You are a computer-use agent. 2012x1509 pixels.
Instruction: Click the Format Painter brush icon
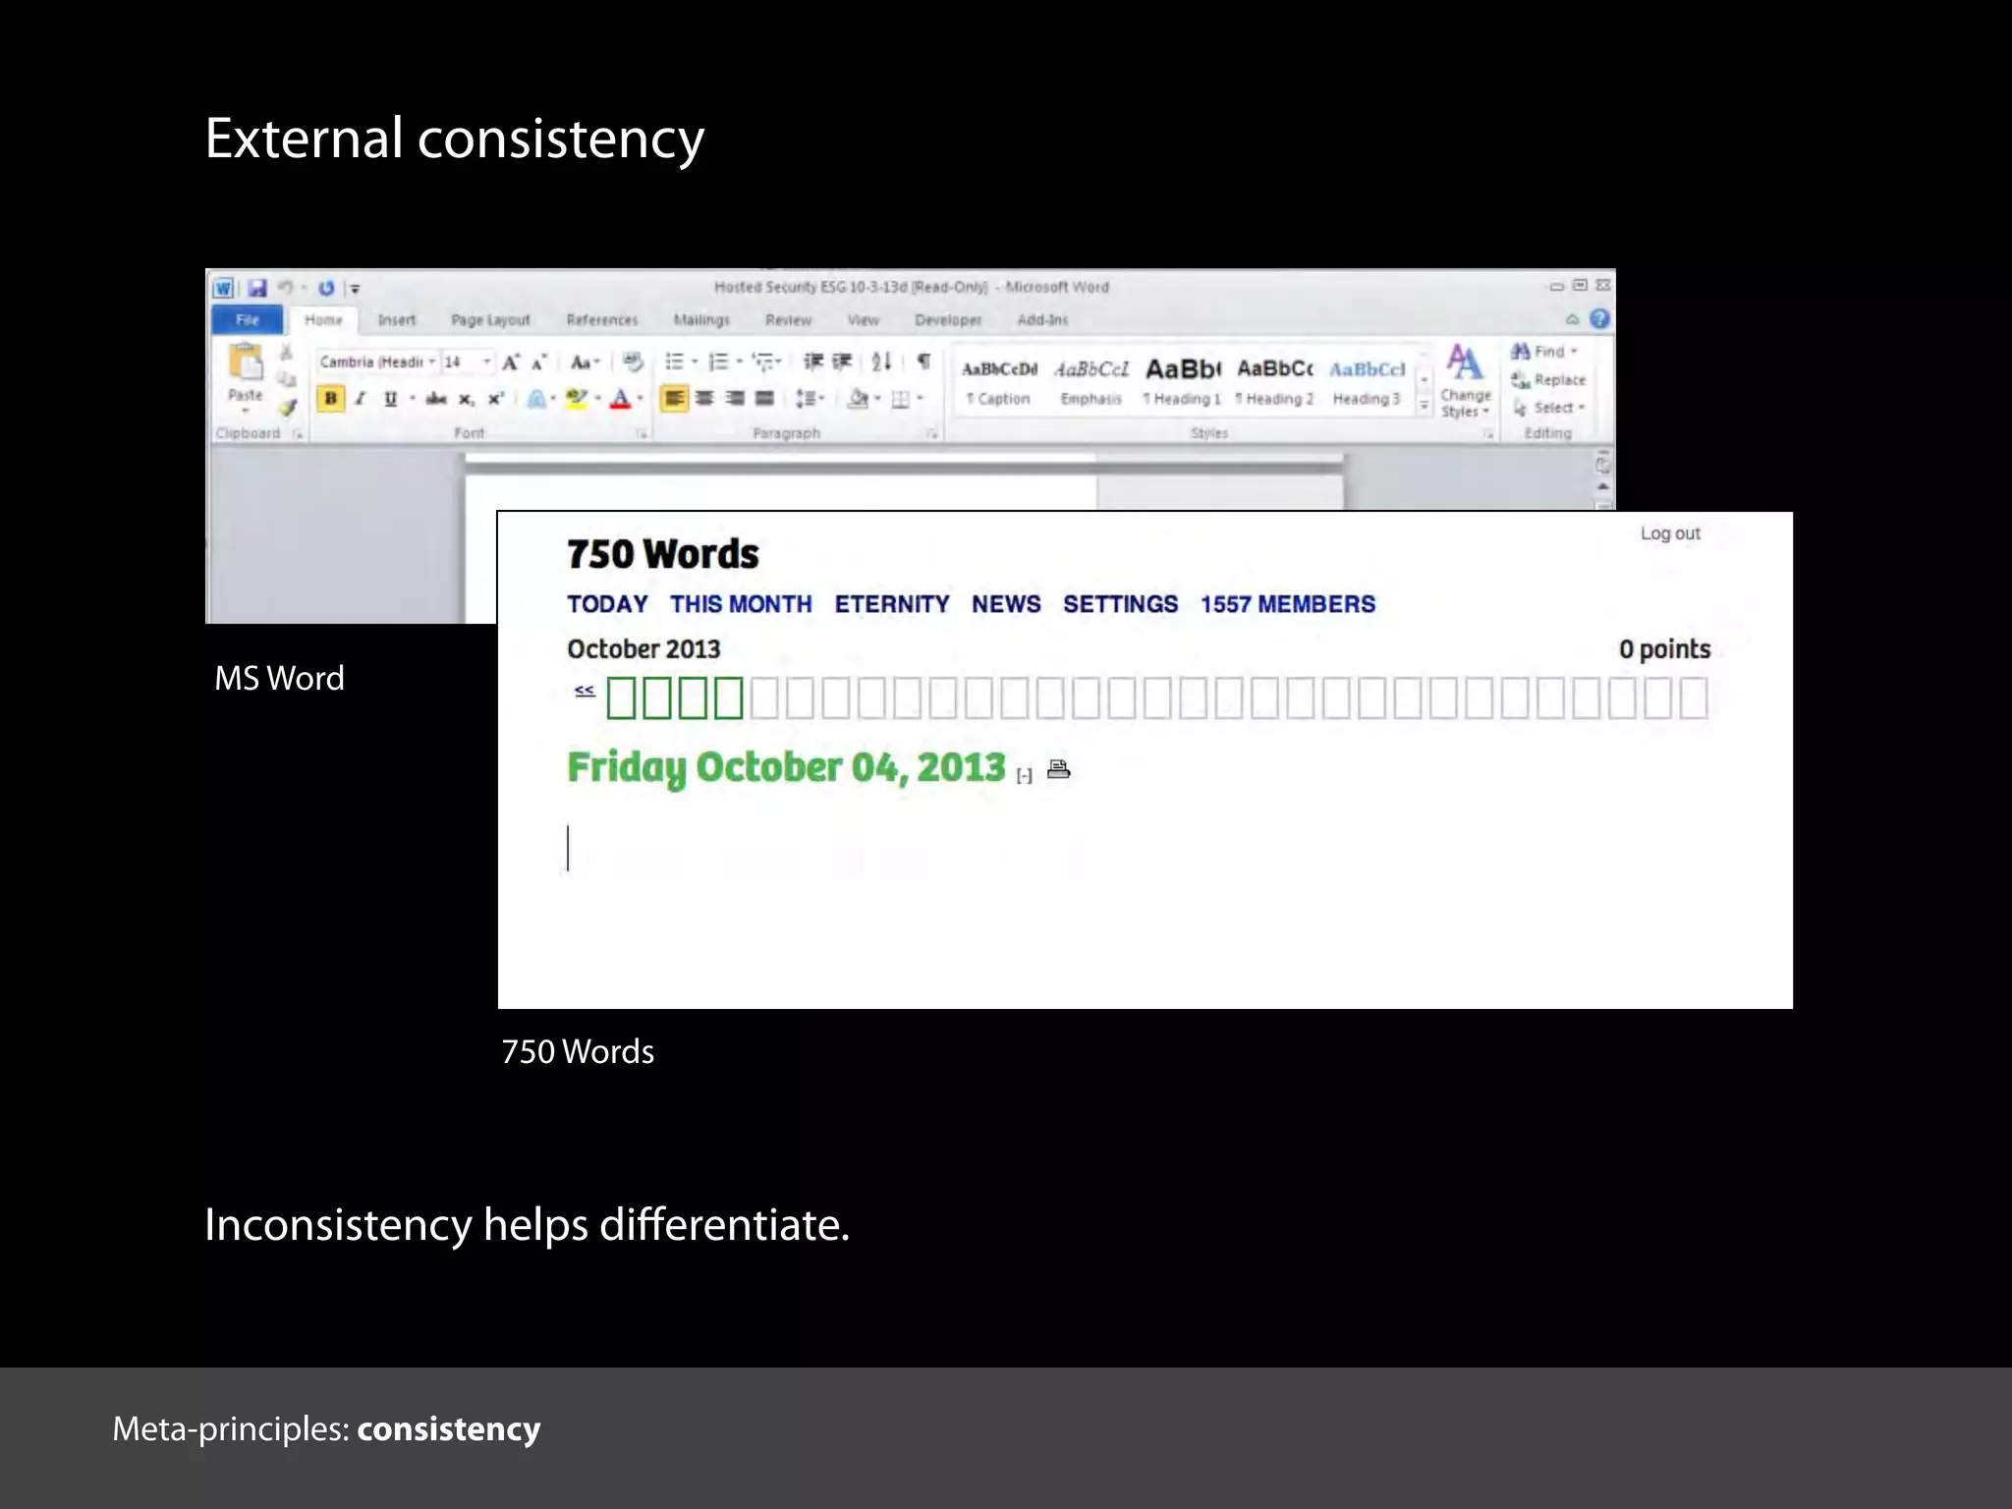coord(287,406)
